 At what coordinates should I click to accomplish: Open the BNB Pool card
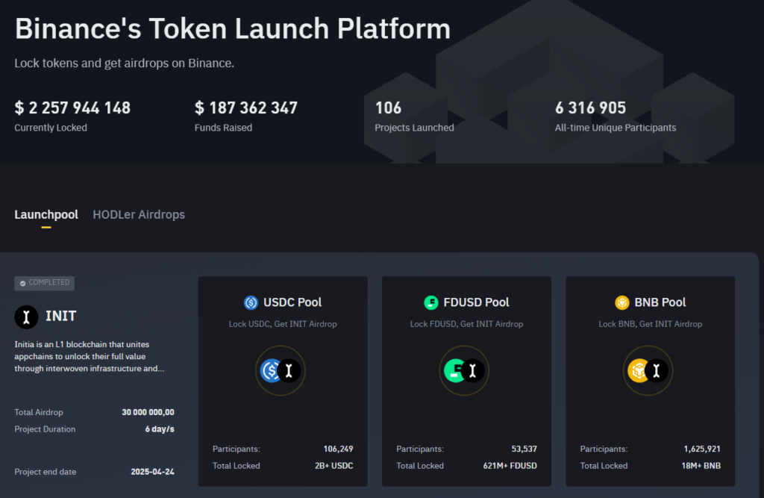pyautogui.click(x=649, y=381)
